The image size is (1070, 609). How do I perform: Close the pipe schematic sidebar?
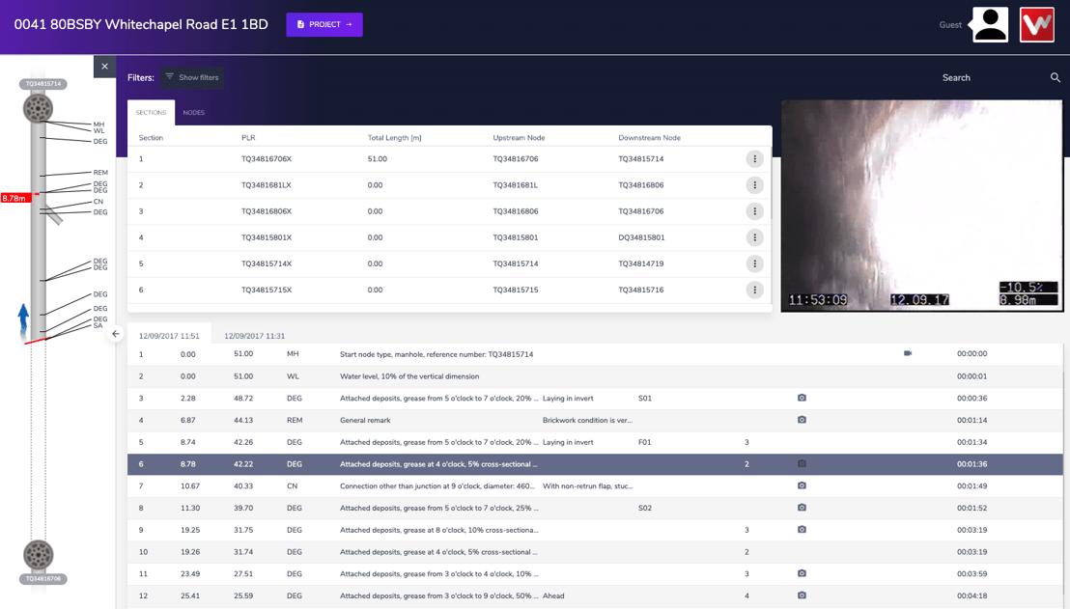[x=104, y=66]
